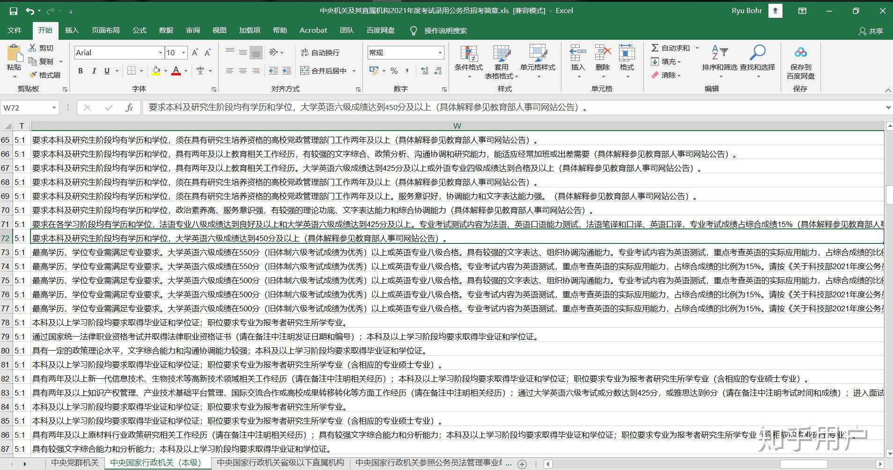Expand the Merge and Center options arrow

pos(354,71)
